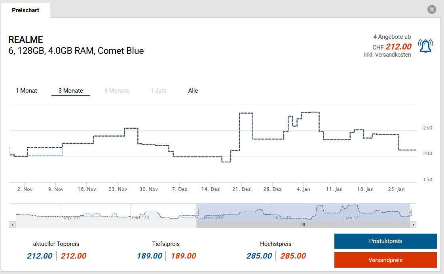Image resolution: width=444 pixels, height=274 pixels.
Task: Choose the 6 Monate range option
Action: [117, 91]
